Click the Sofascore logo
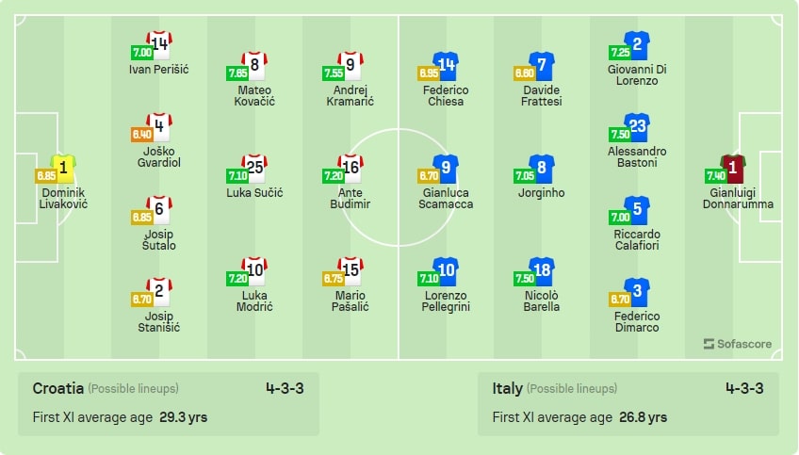 738,344
